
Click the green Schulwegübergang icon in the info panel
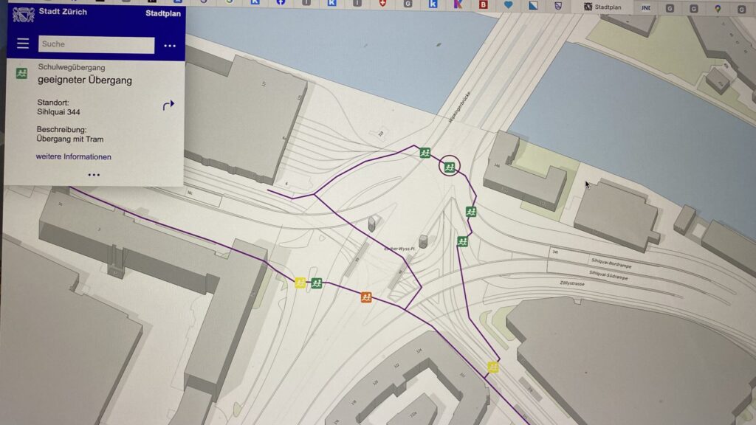[x=23, y=72]
